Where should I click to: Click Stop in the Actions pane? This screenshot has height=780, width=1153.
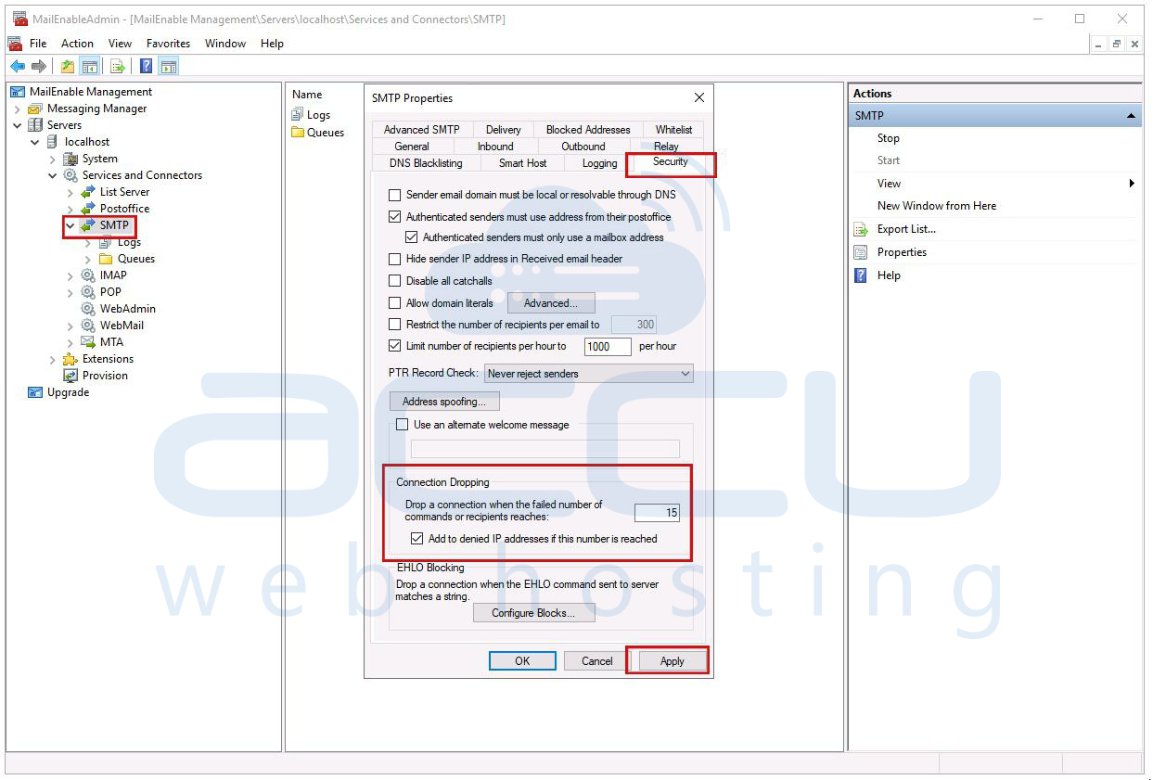pos(889,138)
